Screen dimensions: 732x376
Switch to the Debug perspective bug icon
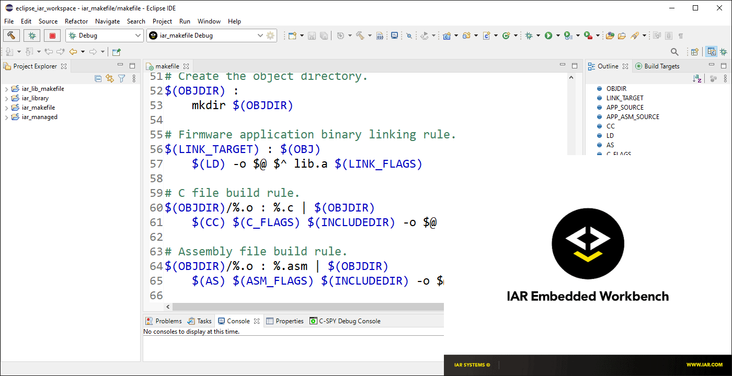click(724, 52)
